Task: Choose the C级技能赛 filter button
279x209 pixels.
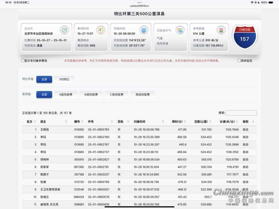Action: point(117,95)
